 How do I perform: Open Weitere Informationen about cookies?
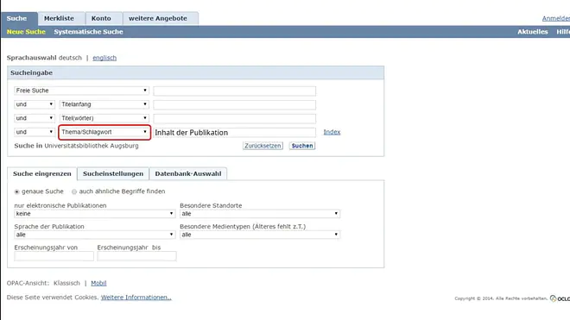136,298
